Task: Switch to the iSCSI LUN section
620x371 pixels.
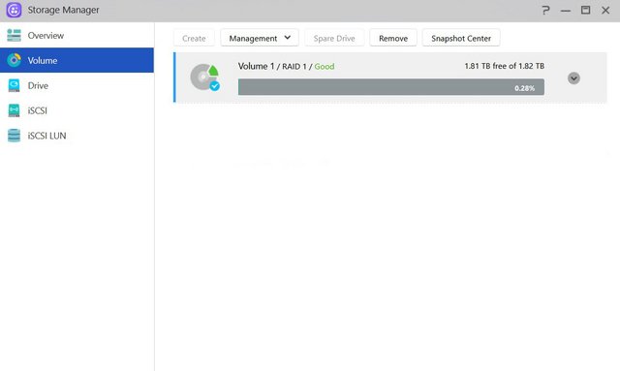Action: (46, 136)
